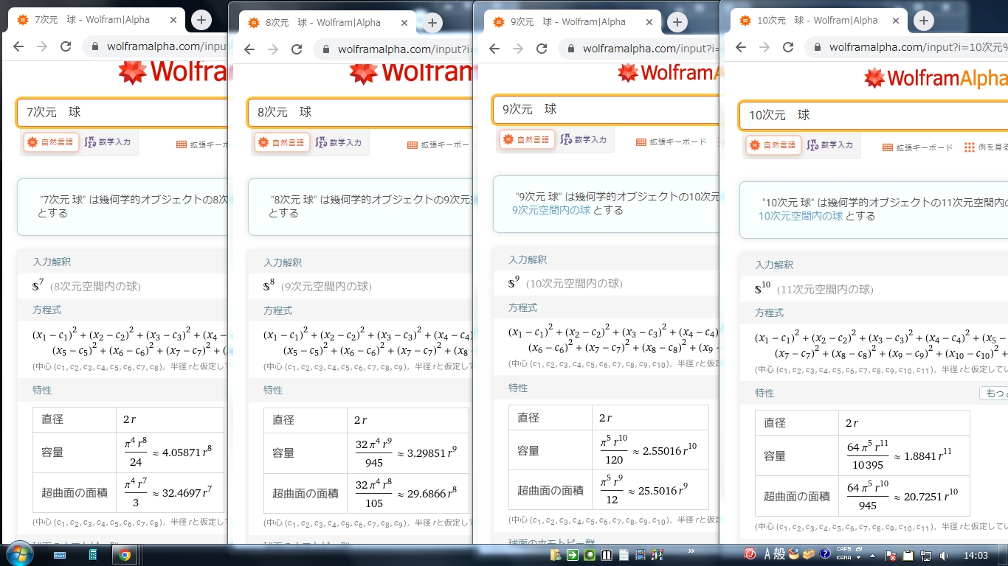The height and width of the screenshot is (566, 1008).
Task: Click the WolframAlpha logo in the 10次元 window
Action: pyautogui.click(x=936, y=78)
